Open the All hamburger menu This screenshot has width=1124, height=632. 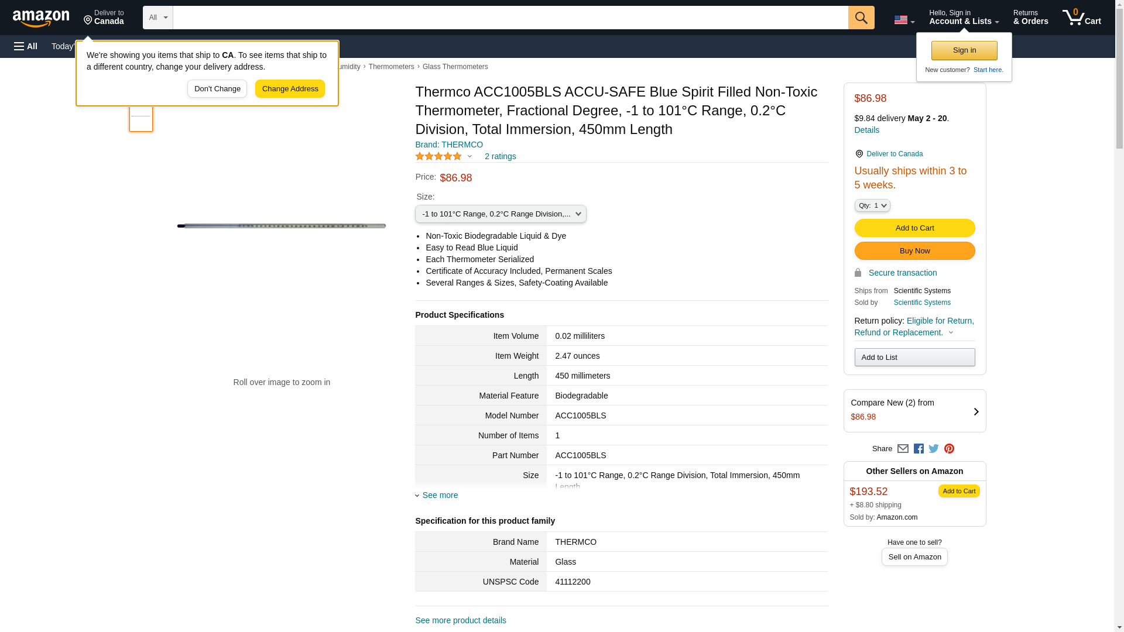point(26,46)
